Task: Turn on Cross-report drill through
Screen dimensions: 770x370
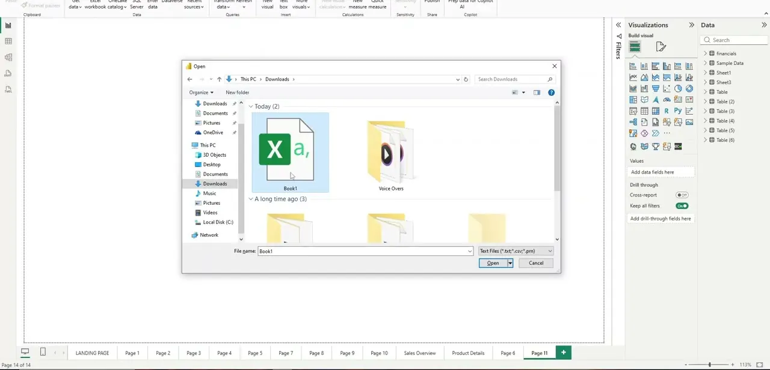Action: pos(682,195)
